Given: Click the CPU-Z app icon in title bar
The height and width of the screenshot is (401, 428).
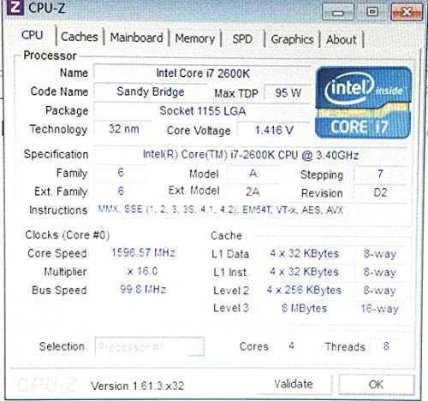Looking at the screenshot, I should (x=15, y=8).
